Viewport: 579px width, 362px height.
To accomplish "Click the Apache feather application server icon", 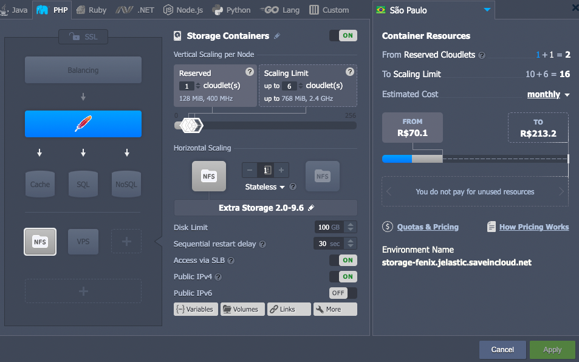I will click(83, 124).
